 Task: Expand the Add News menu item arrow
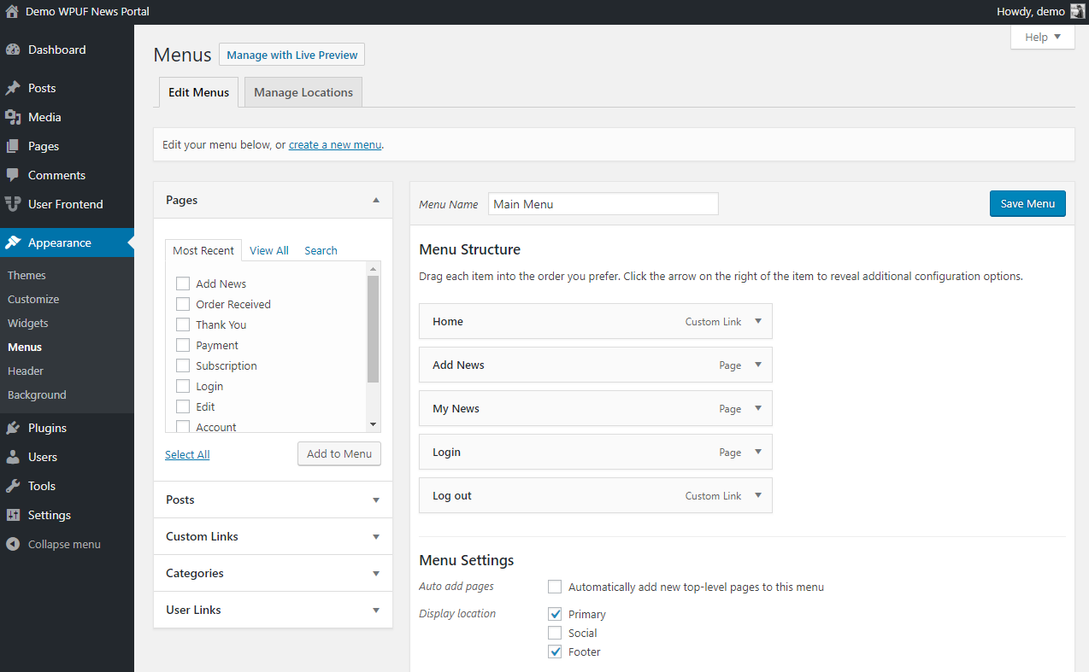click(x=757, y=365)
